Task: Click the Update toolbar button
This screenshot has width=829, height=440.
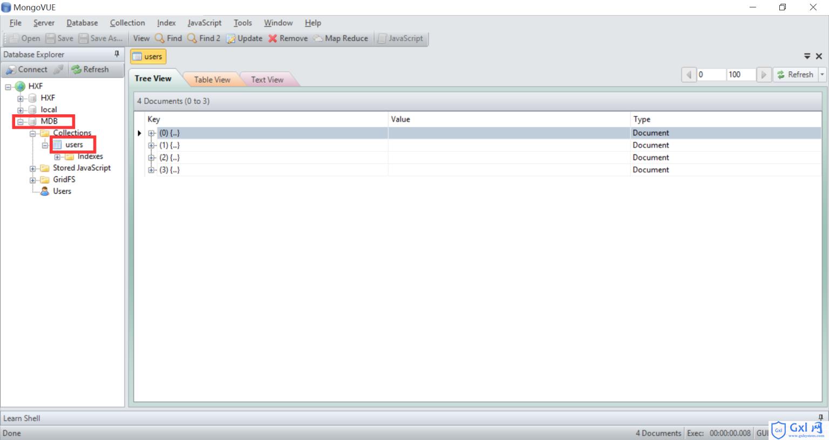Action: point(244,38)
